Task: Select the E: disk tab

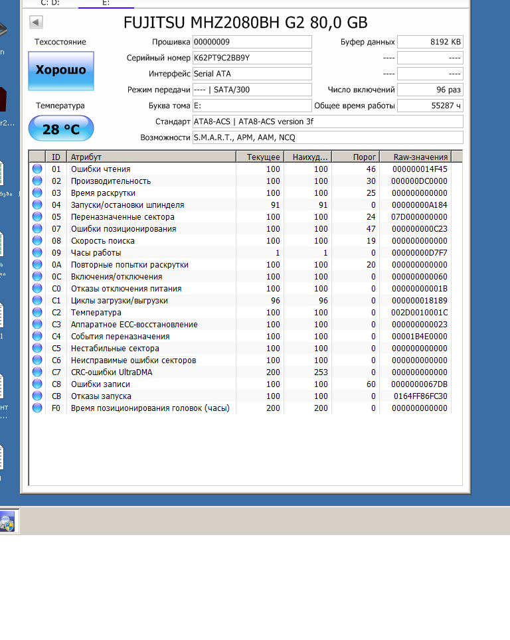Action: pyautogui.click(x=106, y=3)
